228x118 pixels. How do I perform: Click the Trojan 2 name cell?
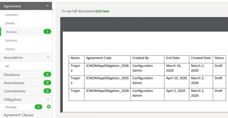[77, 82]
